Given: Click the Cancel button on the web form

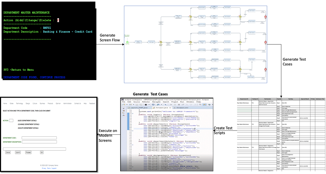Looking at the screenshot, I should [x=8, y=152].
